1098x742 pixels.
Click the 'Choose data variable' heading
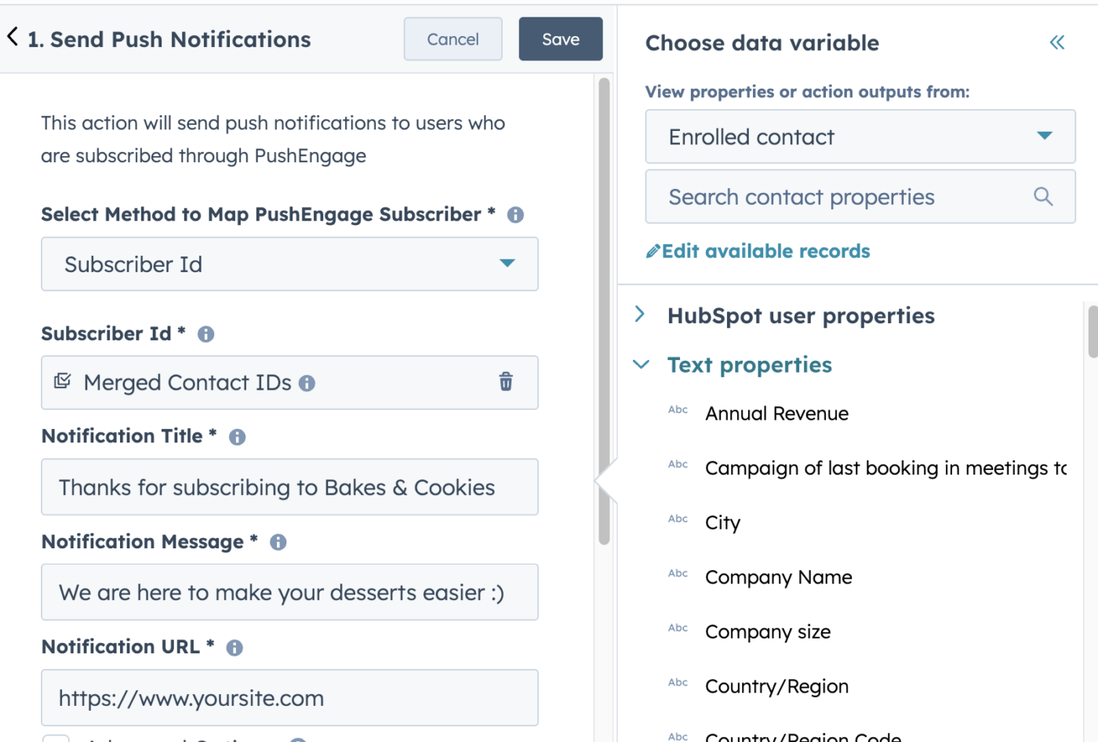coord(762,43)
